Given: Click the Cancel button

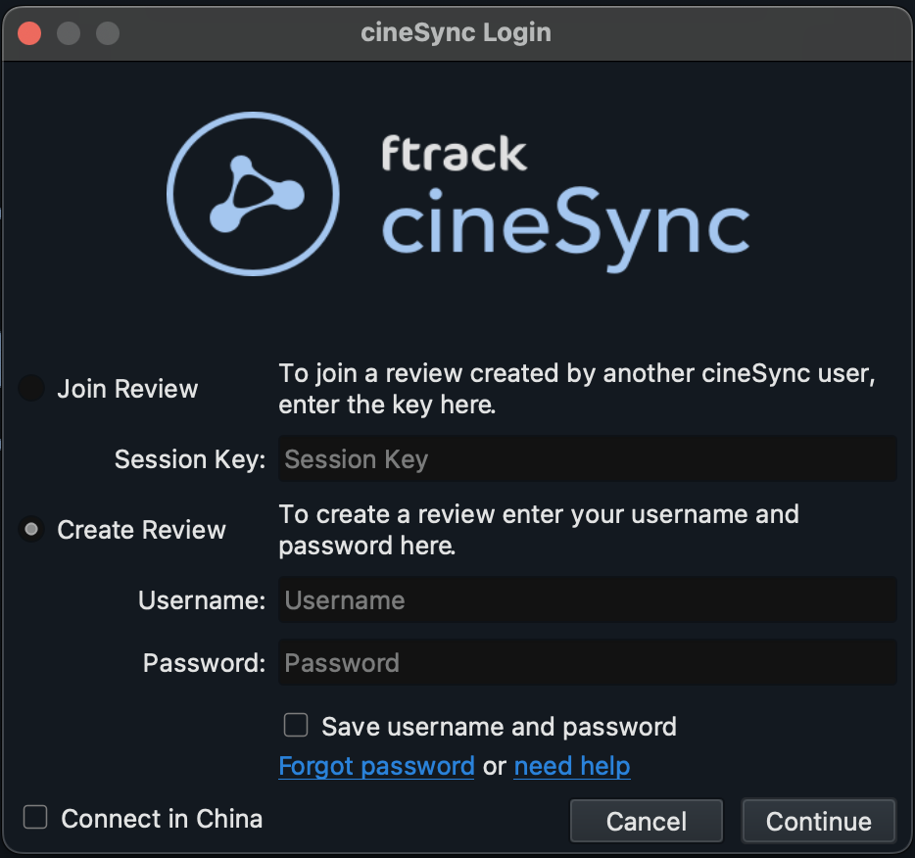Looking at the screenshot, I should (647, 821).
